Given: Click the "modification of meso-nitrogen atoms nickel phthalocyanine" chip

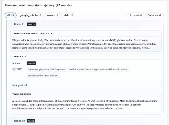Looking at the screenshot, I should coord(98,69).
